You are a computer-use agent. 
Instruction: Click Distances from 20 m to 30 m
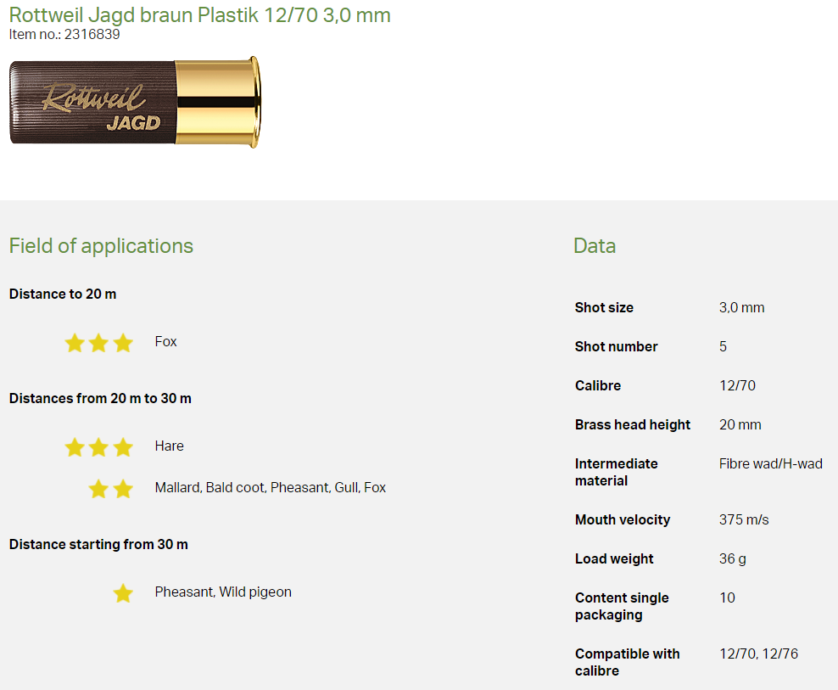100,399
